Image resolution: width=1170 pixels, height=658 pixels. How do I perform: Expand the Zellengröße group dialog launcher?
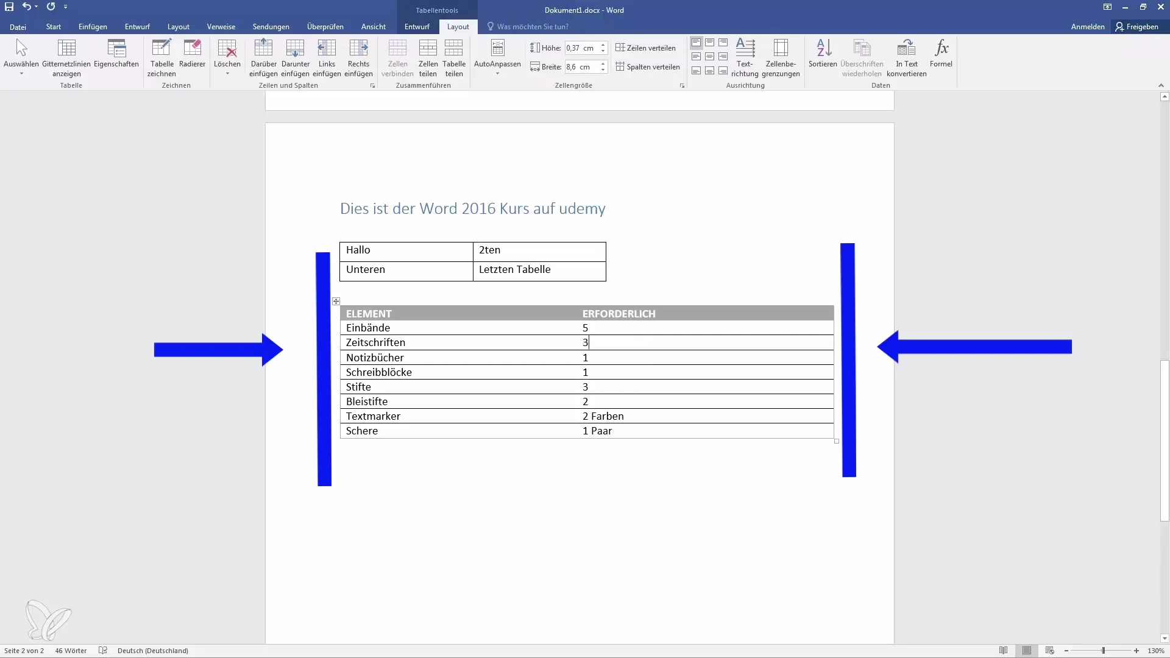click(x=682, y=85)
